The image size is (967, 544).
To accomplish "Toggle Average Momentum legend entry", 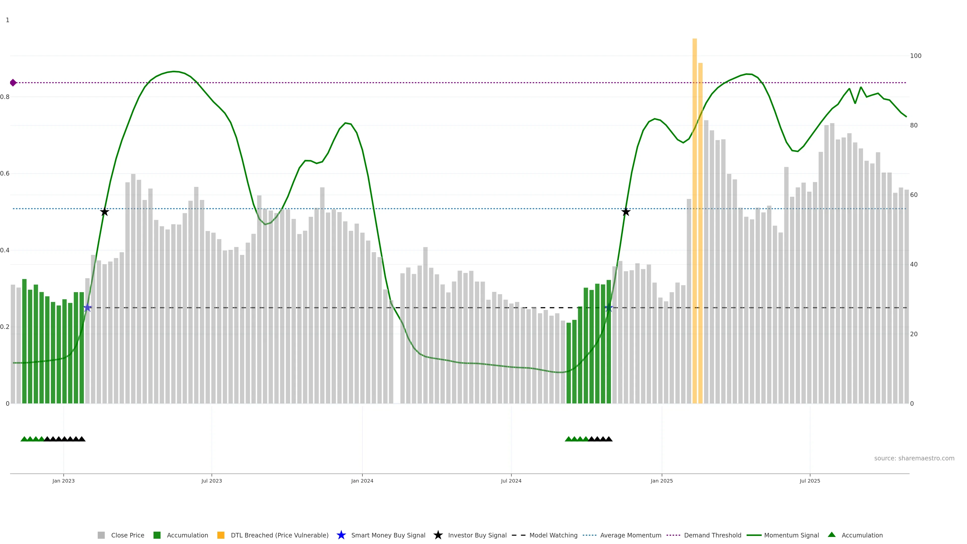I will (x=630, y=535).
